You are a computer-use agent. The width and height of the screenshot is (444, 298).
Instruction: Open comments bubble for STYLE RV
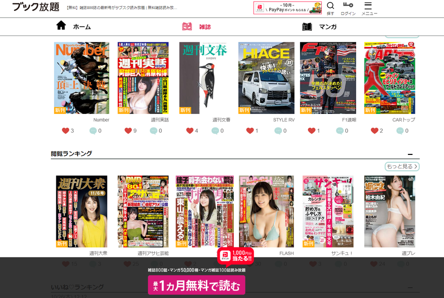pos(278,131)
